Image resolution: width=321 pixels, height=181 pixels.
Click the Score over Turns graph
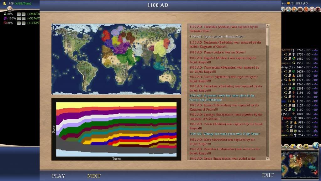tap(116, 129)
